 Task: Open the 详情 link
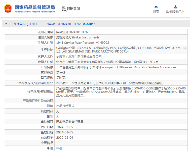[59, 149]
